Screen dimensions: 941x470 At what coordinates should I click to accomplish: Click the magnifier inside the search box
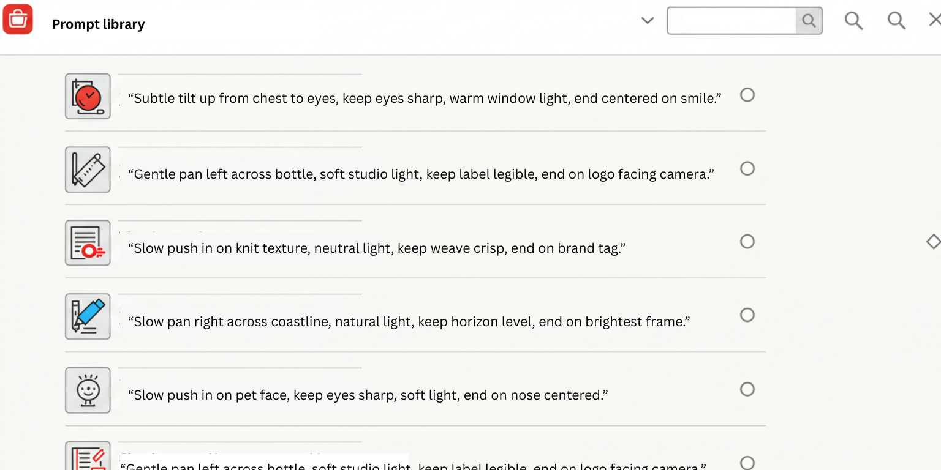point(809,20)
